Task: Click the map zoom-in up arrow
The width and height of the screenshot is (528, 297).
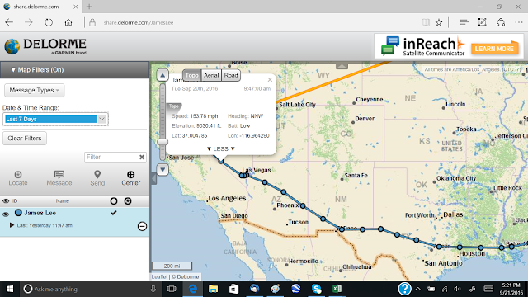Action: click(x=163, y=75)
